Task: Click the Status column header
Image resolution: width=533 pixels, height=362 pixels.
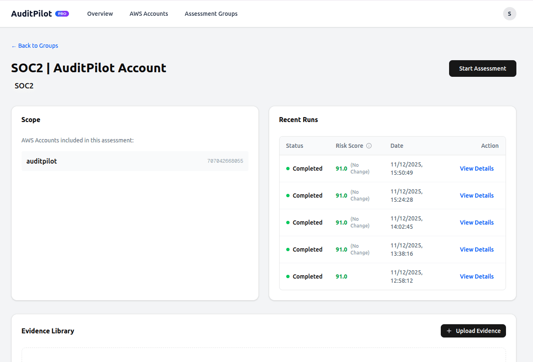Action: click(295, 146)
